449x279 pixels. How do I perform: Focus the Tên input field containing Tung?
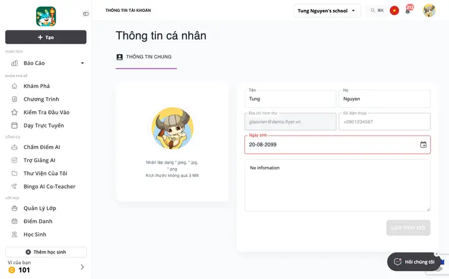pos(290,99)
